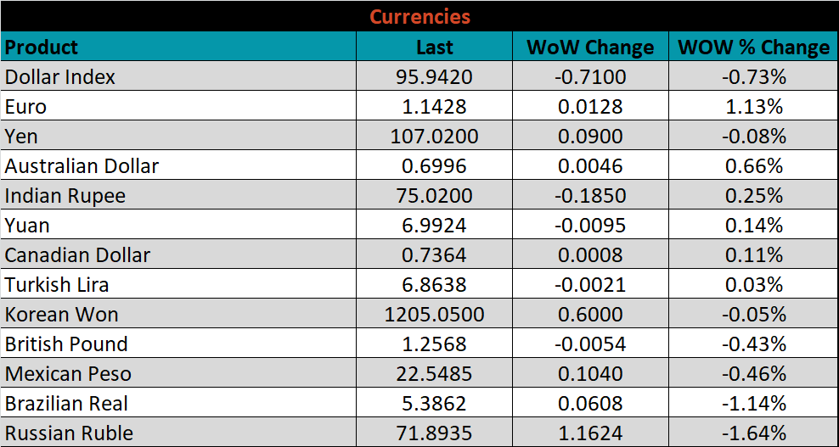Screen dimensions: 839x447
Task: Click Turkish Lira percent change 0.03%
Action: (753, 285)
